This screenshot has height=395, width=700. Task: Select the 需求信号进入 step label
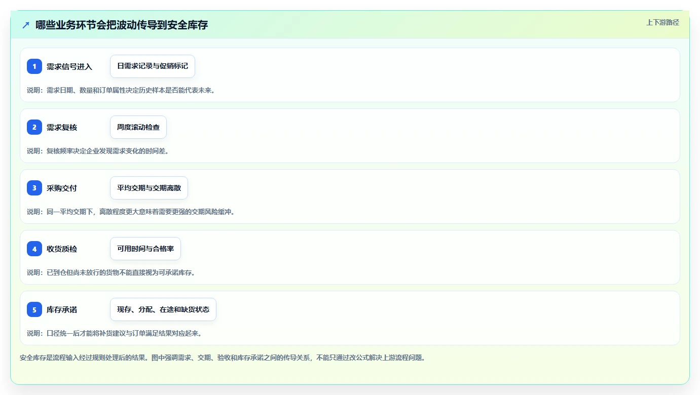[x=69, y=66]
